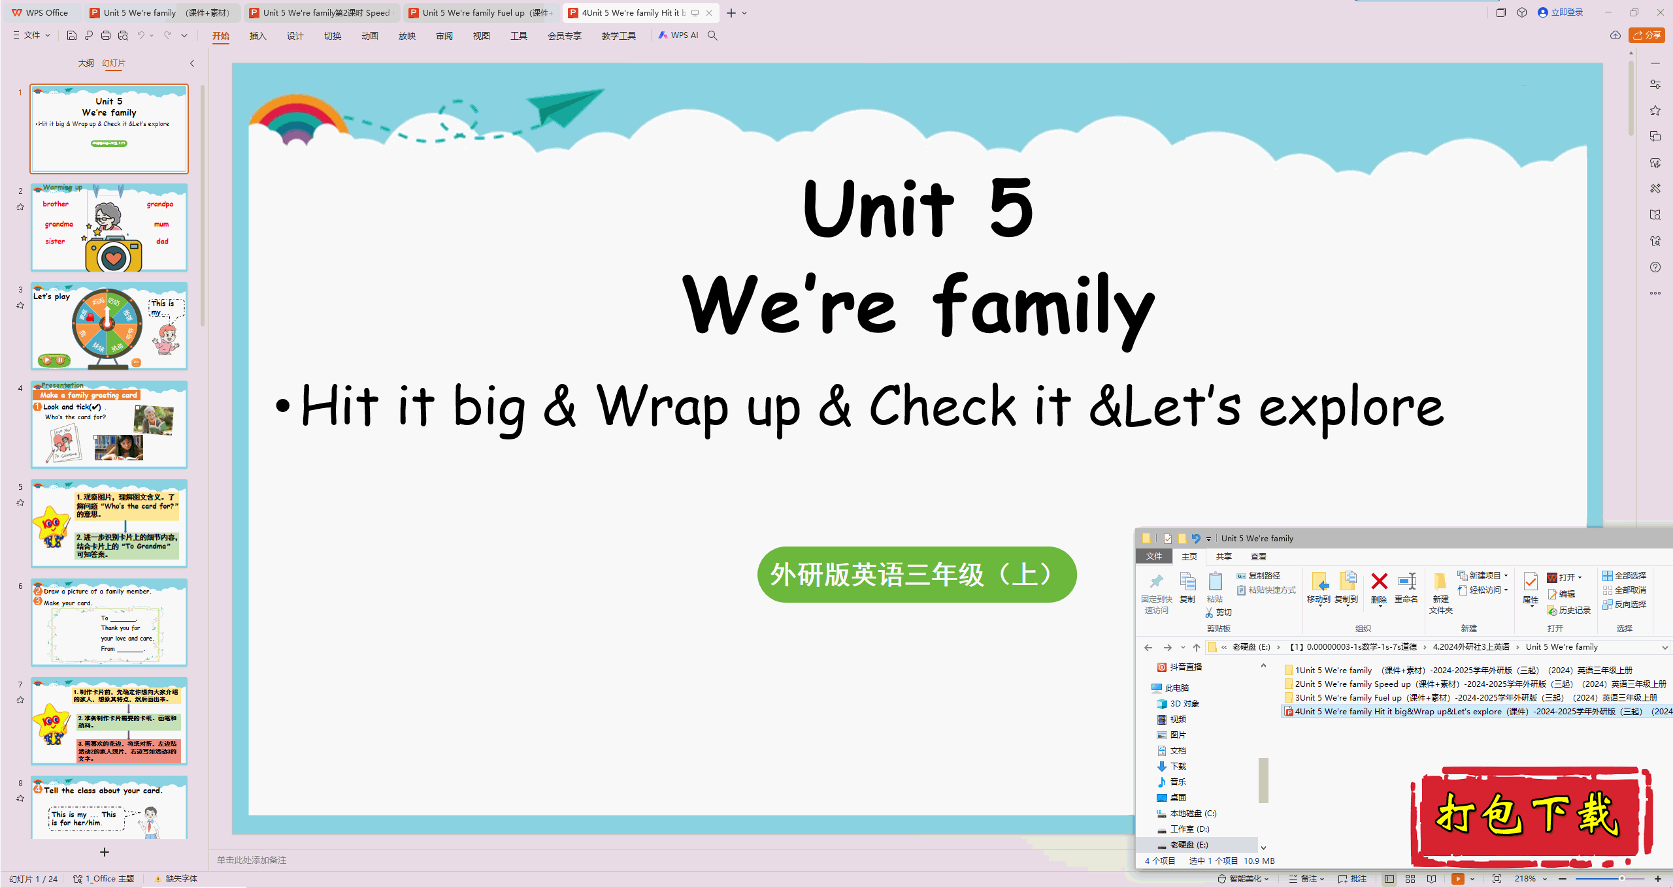Toggle animation star on slide 7 thumbnail
This screenshot has width=1673, height=888.
tap(20, 699)
